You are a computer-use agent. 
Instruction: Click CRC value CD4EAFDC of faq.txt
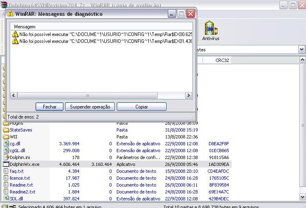218,171
